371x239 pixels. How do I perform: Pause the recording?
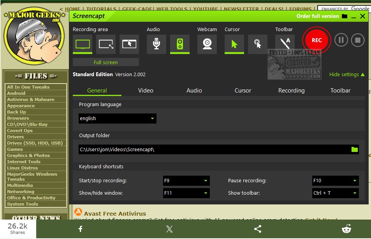[x=341, y=40]
